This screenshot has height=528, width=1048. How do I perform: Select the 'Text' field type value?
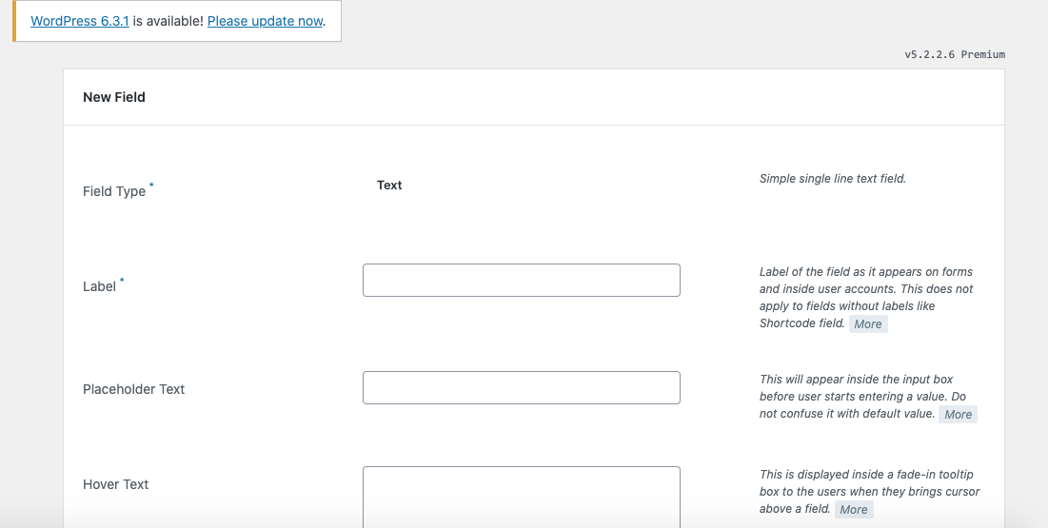click(389, 186)
